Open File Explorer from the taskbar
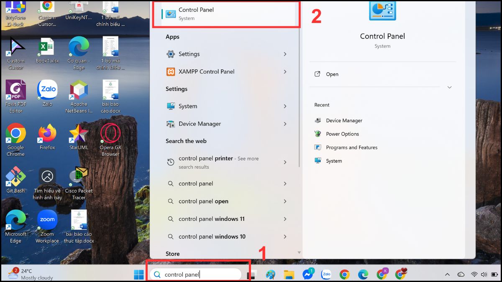 coord(289,274)
